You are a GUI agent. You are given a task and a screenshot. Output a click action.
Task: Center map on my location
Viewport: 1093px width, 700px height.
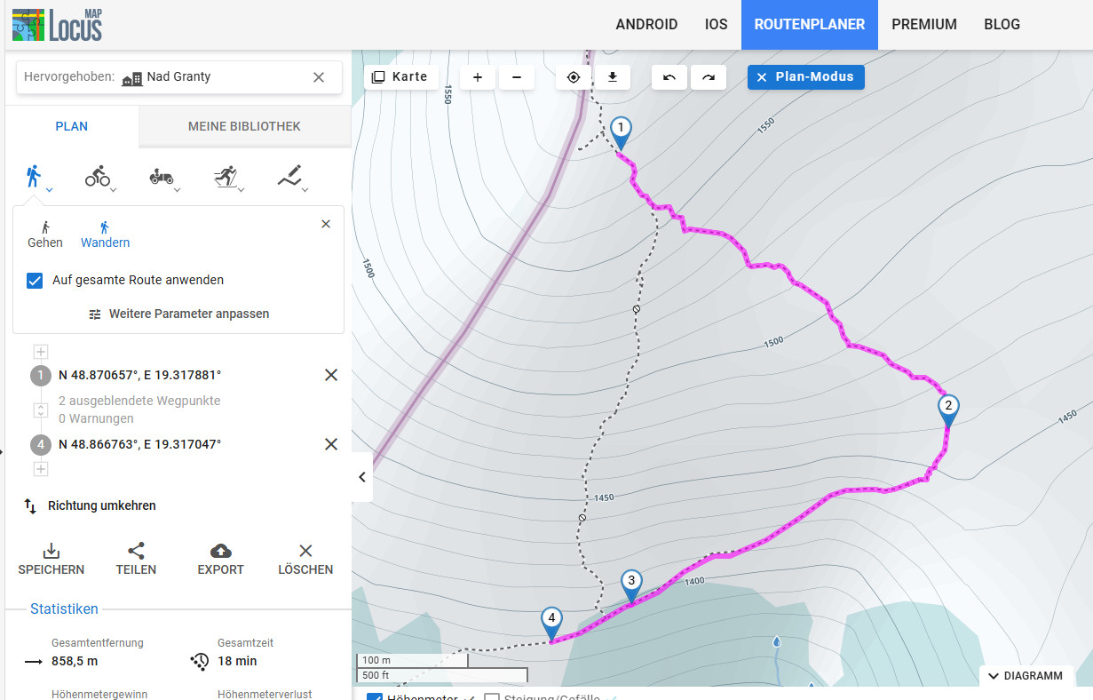pos(574,77)
